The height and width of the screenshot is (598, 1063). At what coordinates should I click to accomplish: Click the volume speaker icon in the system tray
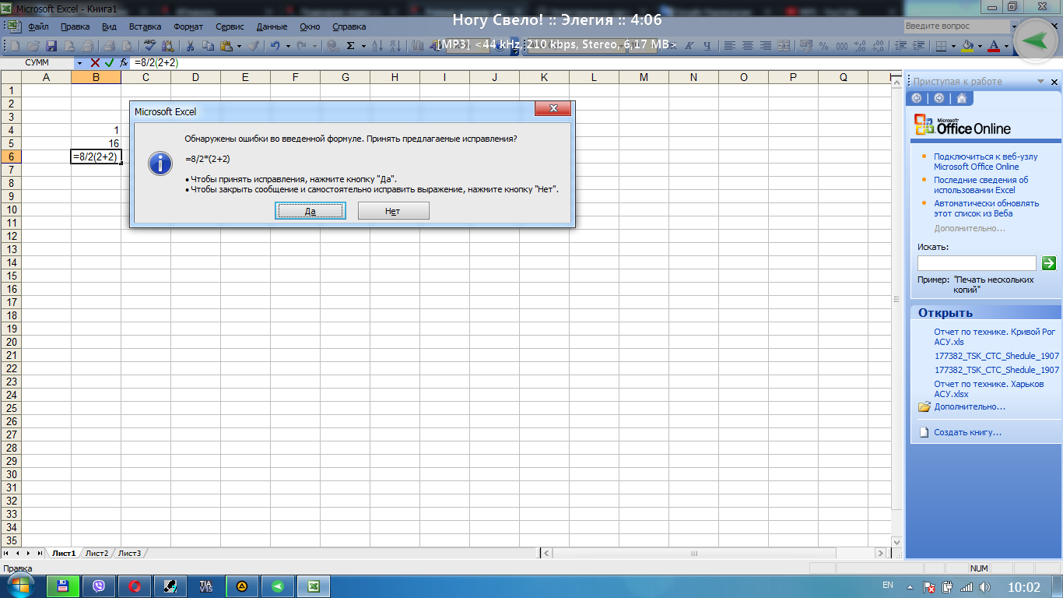tap(984, 586)
